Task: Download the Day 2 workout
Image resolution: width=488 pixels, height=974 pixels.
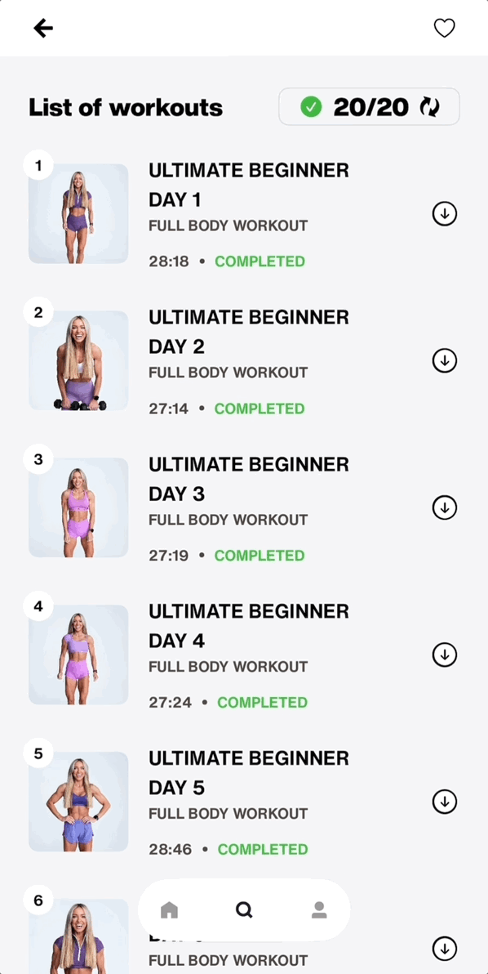Action: [444, 360]
